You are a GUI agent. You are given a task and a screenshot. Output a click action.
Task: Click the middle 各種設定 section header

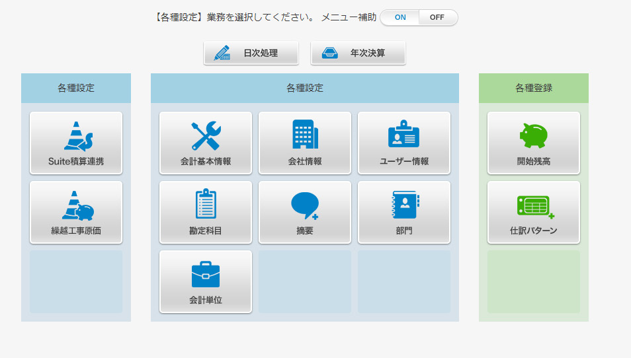point(305,88)
